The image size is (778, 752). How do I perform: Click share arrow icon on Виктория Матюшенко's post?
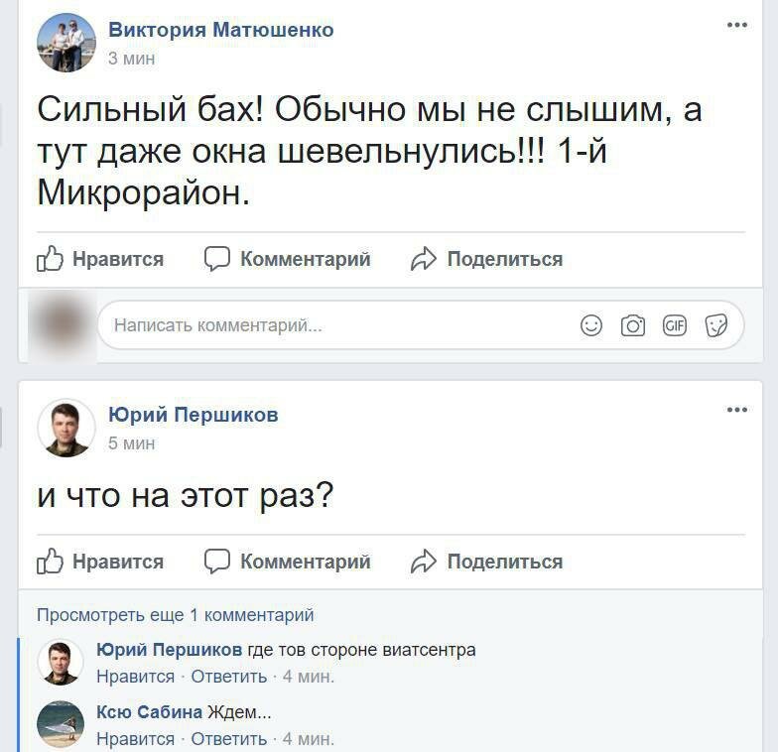[424, 260]
